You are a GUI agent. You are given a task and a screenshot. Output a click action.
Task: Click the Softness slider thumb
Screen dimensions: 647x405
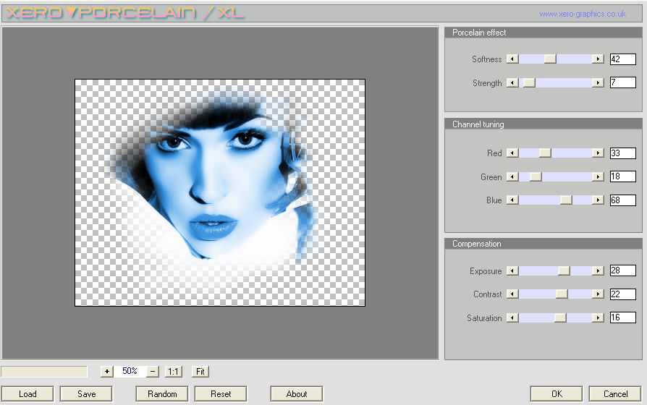[x=550, y=59]
